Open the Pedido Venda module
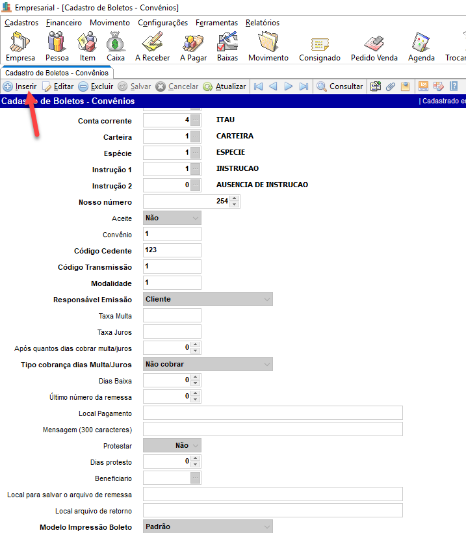 pos(374,47)
